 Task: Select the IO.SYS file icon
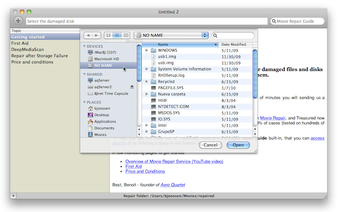153,120
